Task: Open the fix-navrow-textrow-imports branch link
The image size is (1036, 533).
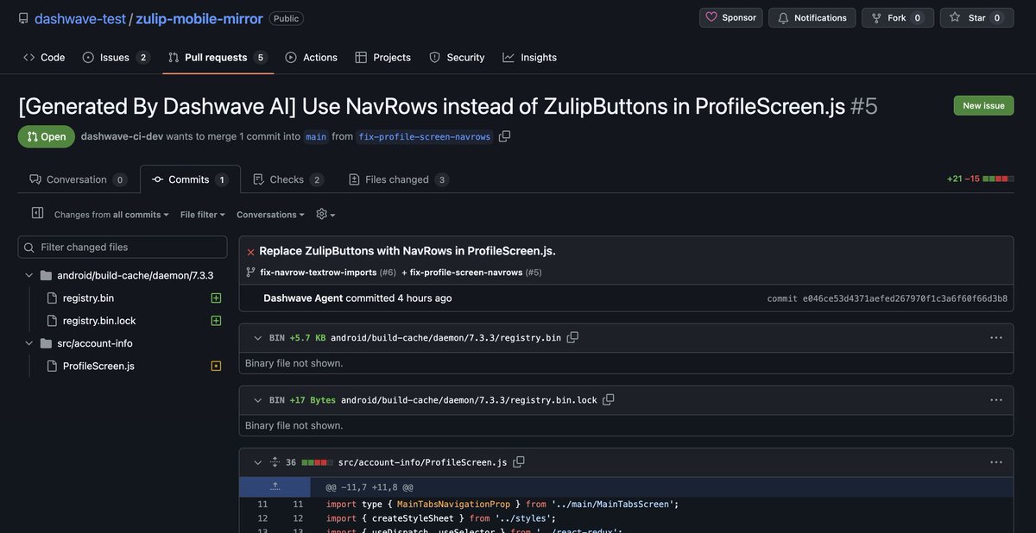Action: click(x=319, y=273)
